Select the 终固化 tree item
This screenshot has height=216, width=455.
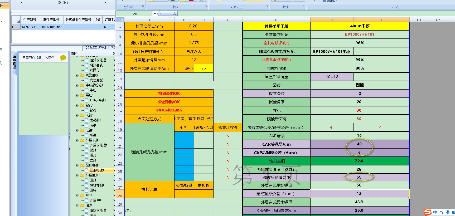coord(95,70)
